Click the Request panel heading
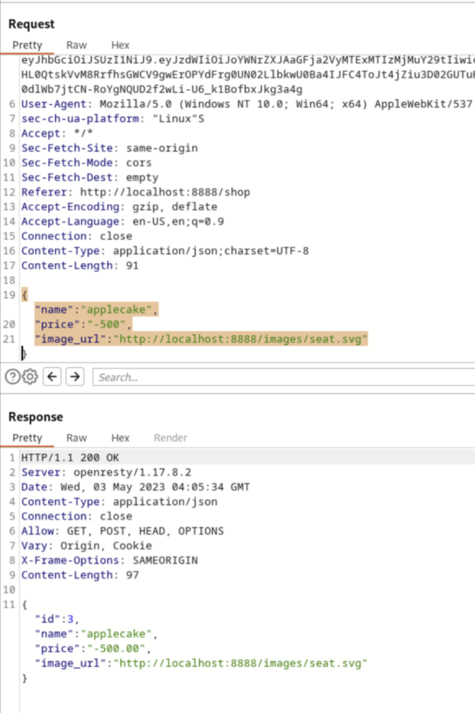 (31, 24)
